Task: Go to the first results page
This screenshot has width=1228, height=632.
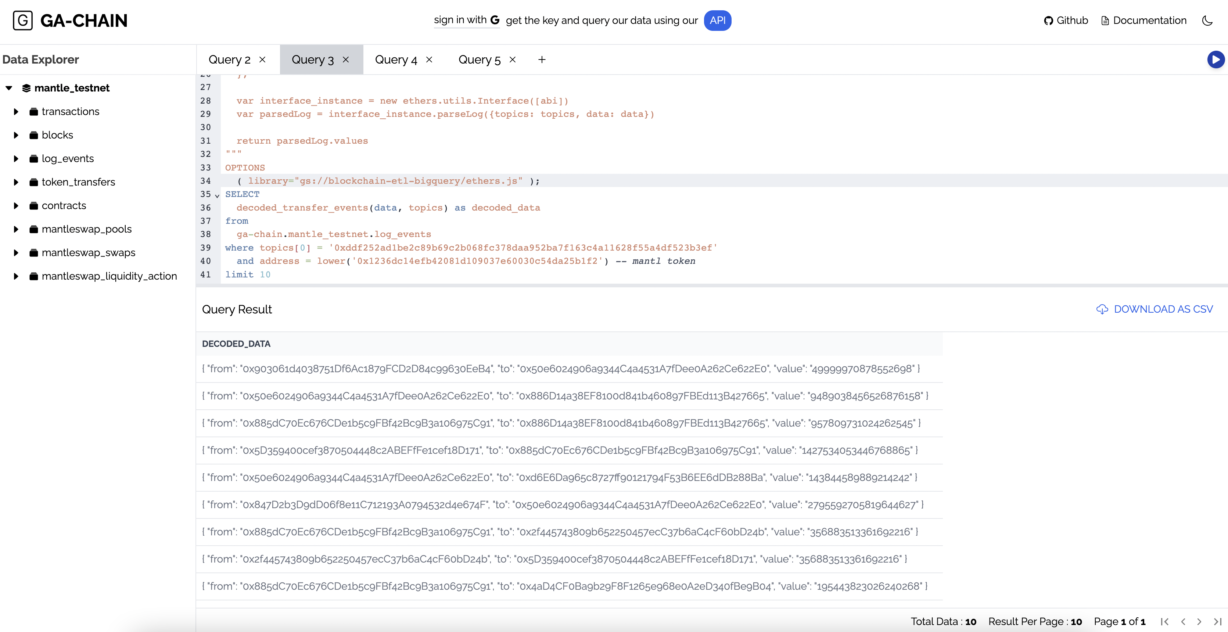Action: coord(1164,621)
